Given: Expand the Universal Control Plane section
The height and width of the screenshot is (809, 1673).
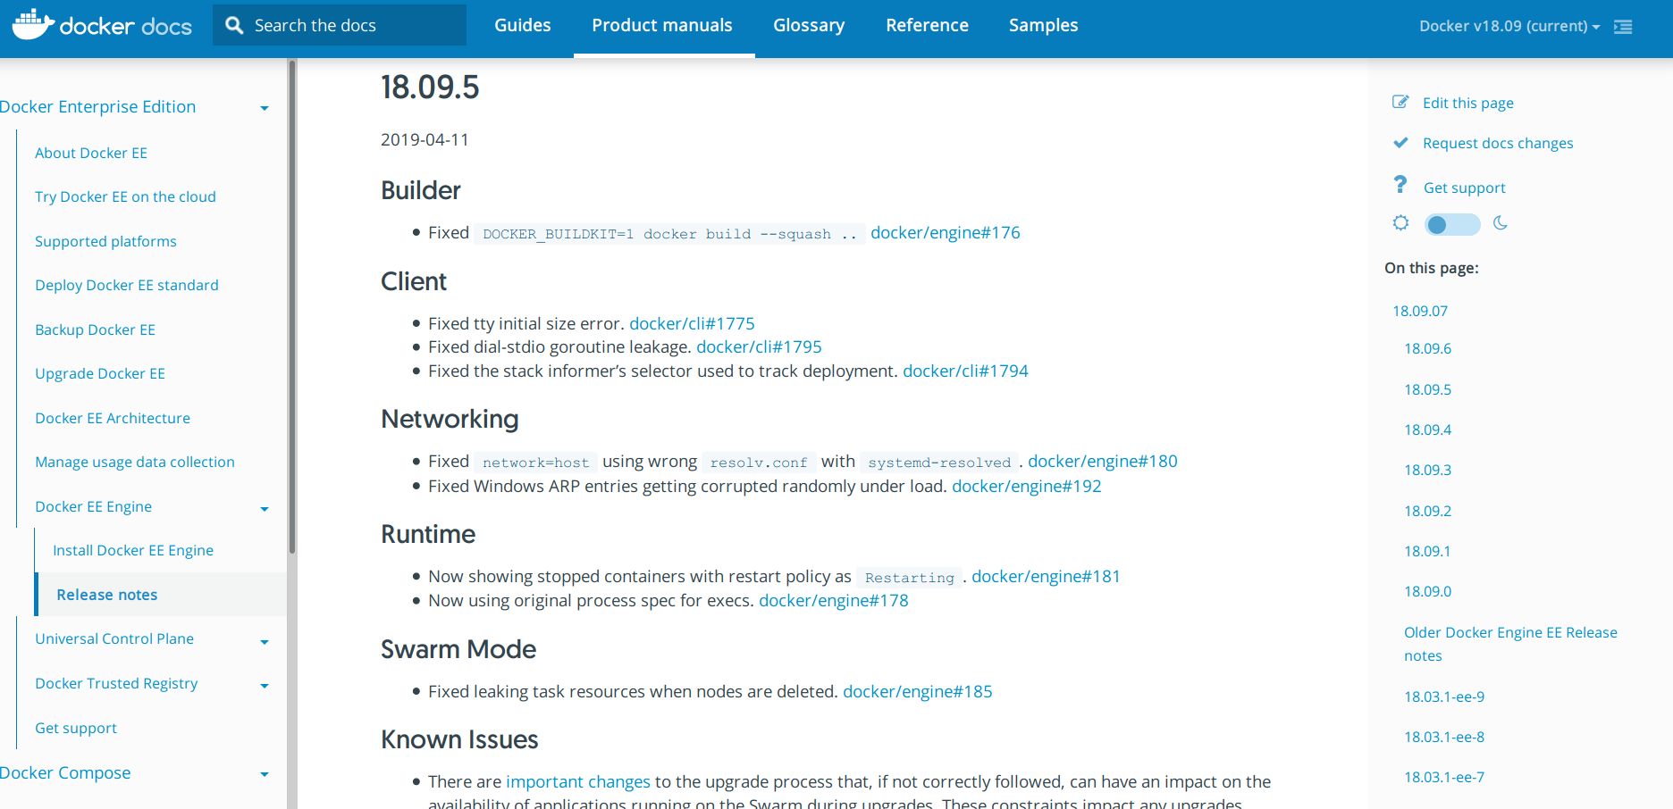Looking at the screenshot, I should tap(264, 642).
